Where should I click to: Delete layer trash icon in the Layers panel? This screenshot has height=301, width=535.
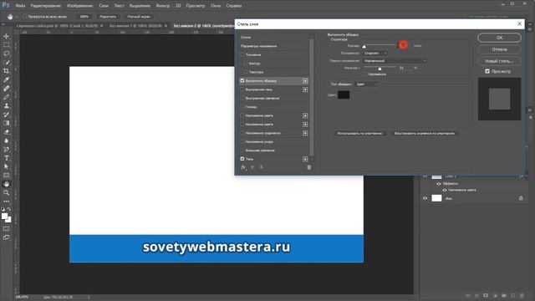[x=522, y=295]
